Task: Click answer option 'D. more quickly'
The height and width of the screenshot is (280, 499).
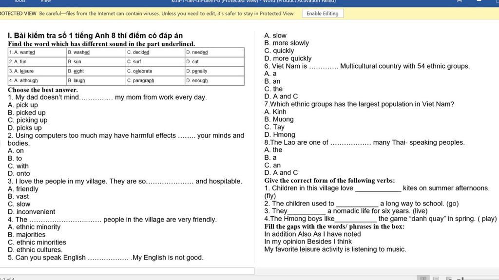Action: 288,58
